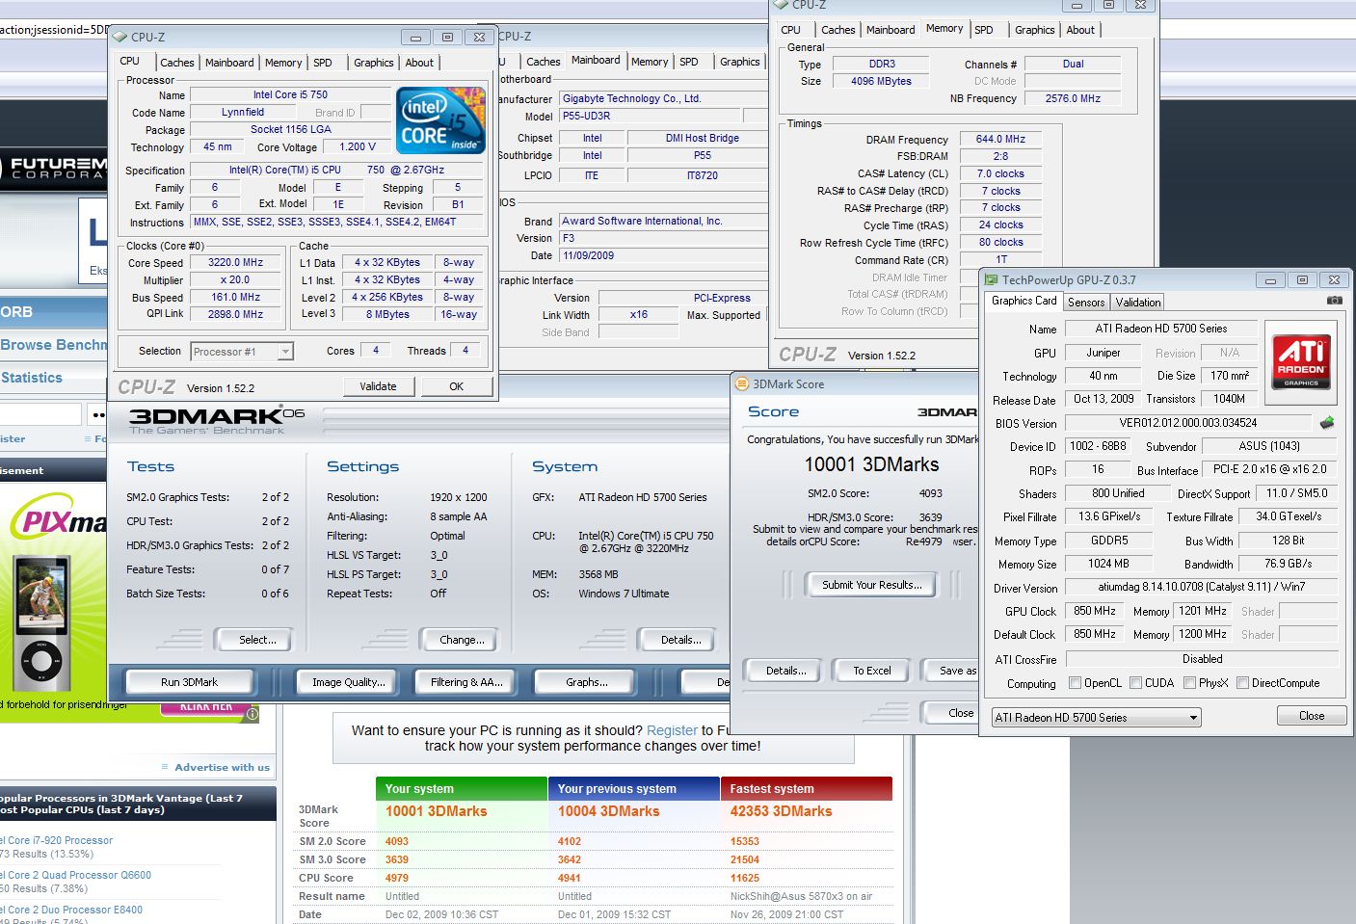Click the GPU-Z camera screenshot icon
The height and width of the screenshot is (924, 1356).
(x=1334, y=301)
